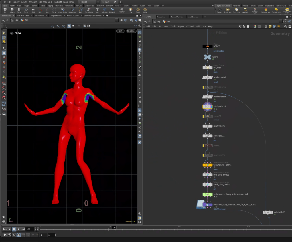292x242 pixels.
Task: Click the vellumsolver_body_intersection_fix1 node icon
Action: tap(208, 194)
